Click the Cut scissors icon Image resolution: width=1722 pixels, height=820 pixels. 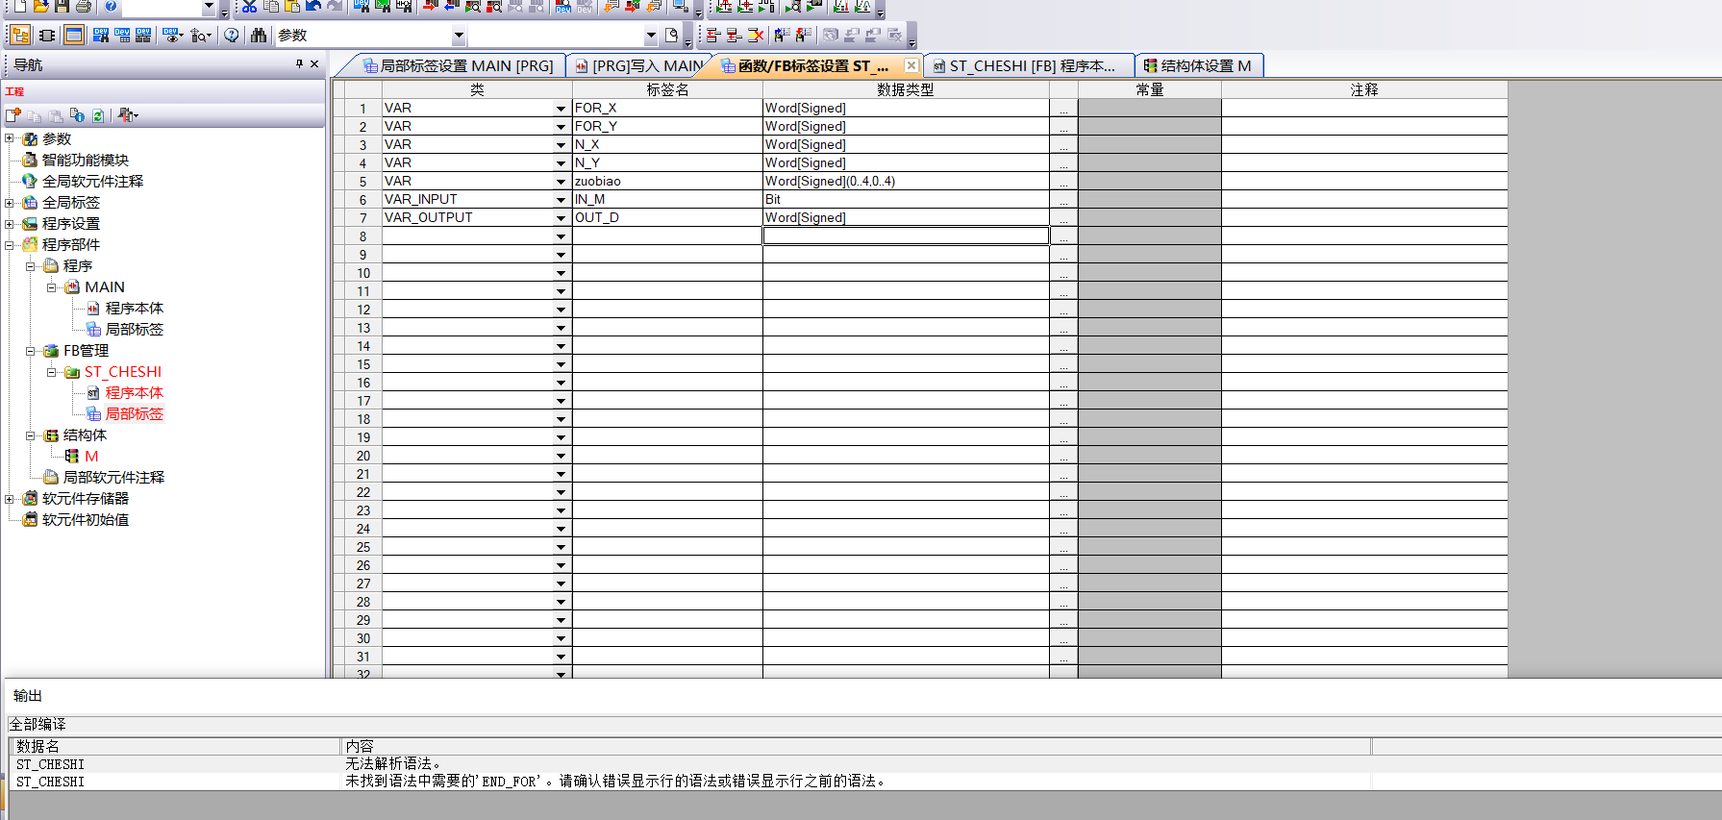249,6
